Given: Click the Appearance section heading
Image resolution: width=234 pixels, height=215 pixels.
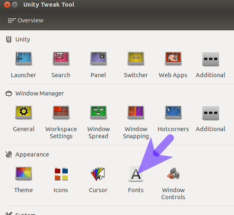Looking at the screenshot, I should (x=32, y=154).
